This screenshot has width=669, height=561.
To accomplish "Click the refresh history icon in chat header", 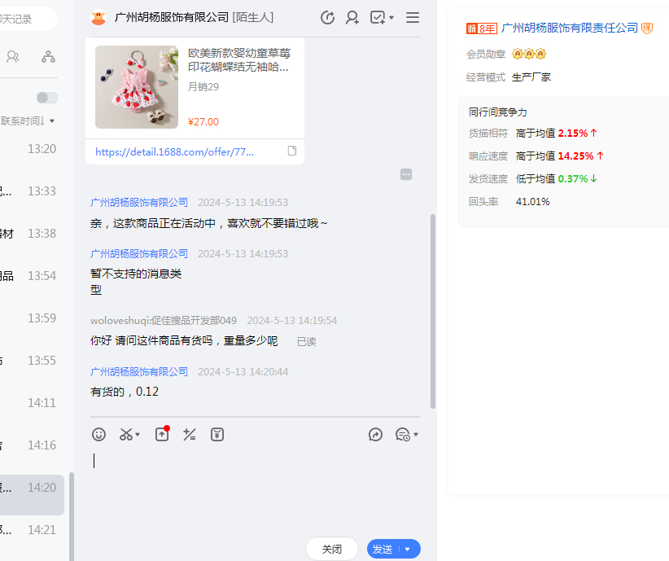I will [327, 17].
